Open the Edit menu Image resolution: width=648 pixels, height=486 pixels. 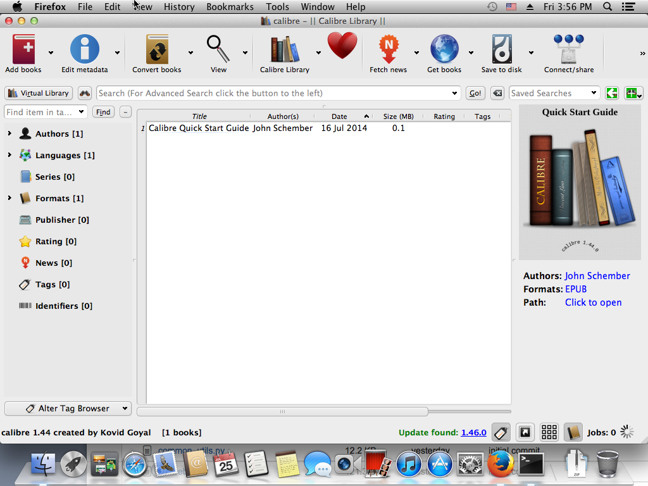[x=112, y=6]
